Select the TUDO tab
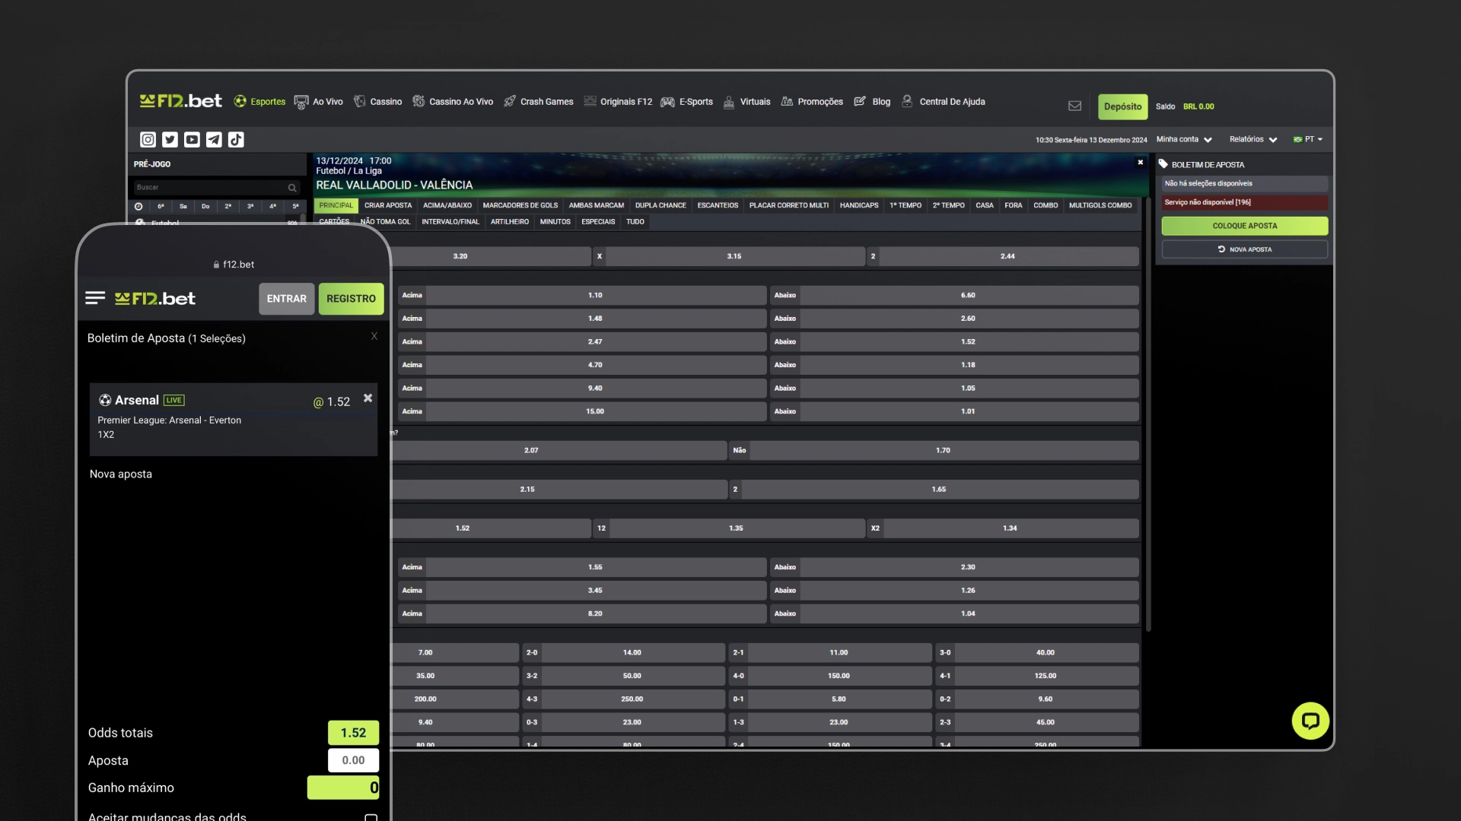This screenshot has height=821, width=1461. (635, 222)
